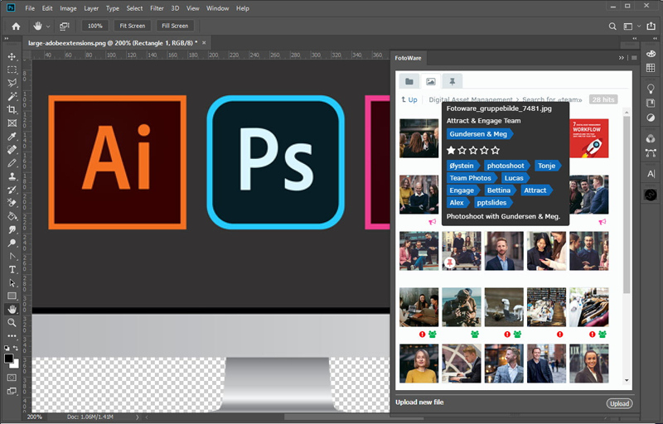Screen dimensions: 663x424
Task: Select the Dodge tool
Action: (12, 243)
